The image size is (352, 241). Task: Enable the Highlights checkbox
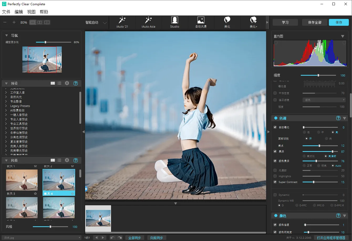(x=275, y=176)
